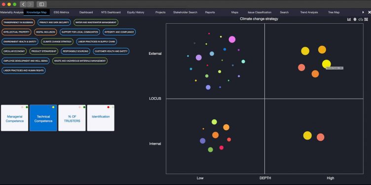The image size is (371, 185).
Task: Go forward with the browser arrow
Action: click(30, 4)
